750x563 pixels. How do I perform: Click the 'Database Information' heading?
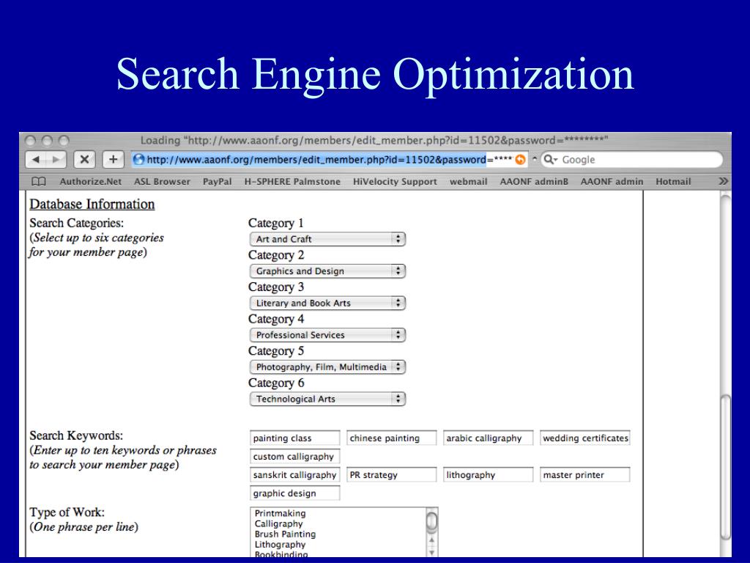[x=92, y=204]
